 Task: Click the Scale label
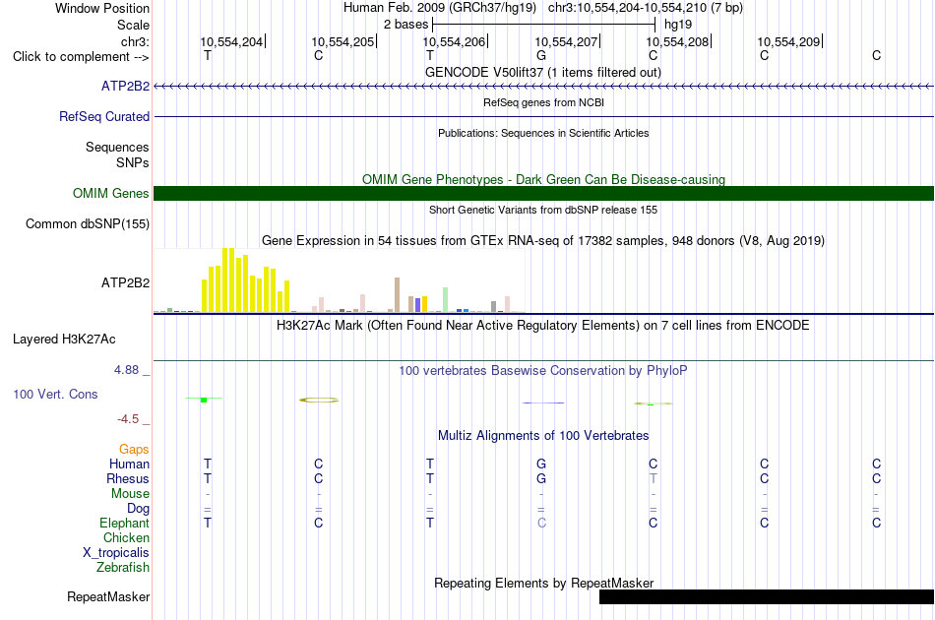coord(133,25)
